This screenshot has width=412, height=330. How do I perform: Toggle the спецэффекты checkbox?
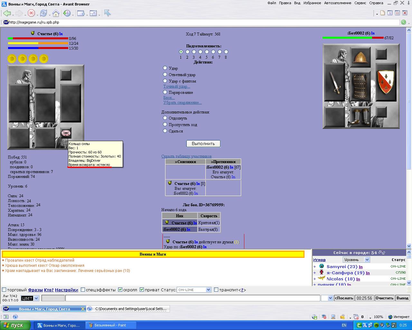(x=83, y=290)
